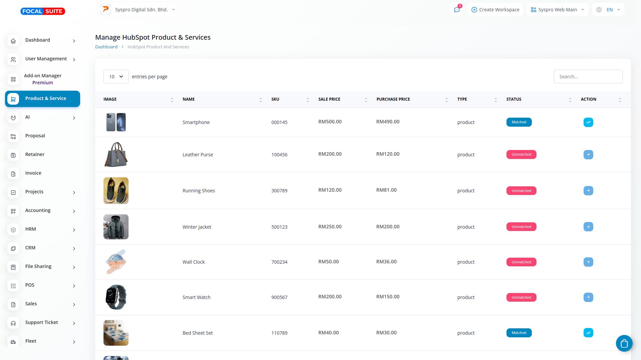Screen dimensions: 641x360
Task: Open the EN language selector
Action: click(608, 10)
